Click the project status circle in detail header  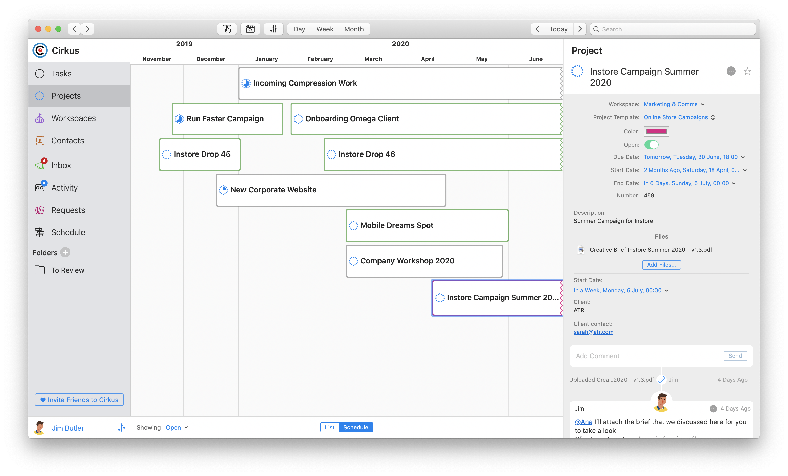click(x=577, y=71)
